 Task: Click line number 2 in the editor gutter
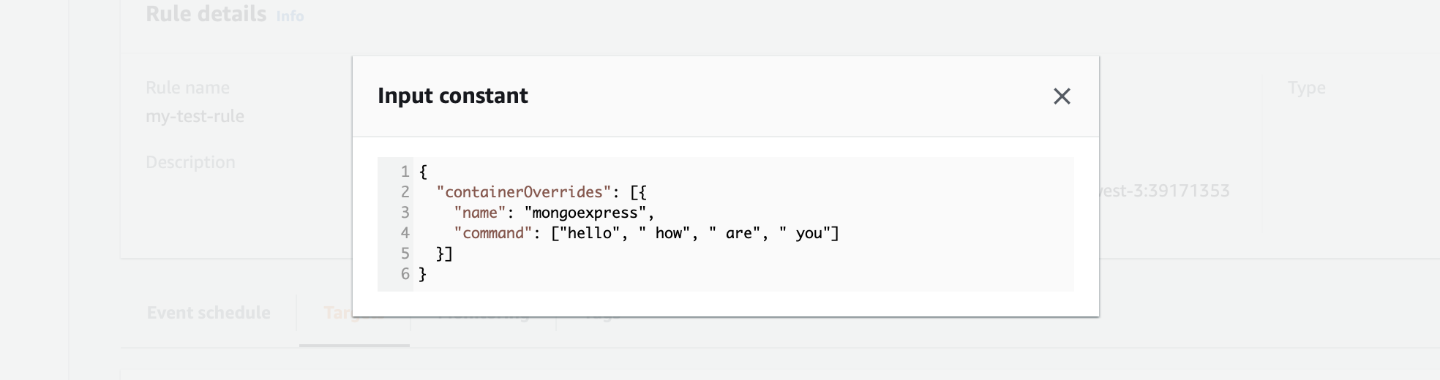click(405, 192)
